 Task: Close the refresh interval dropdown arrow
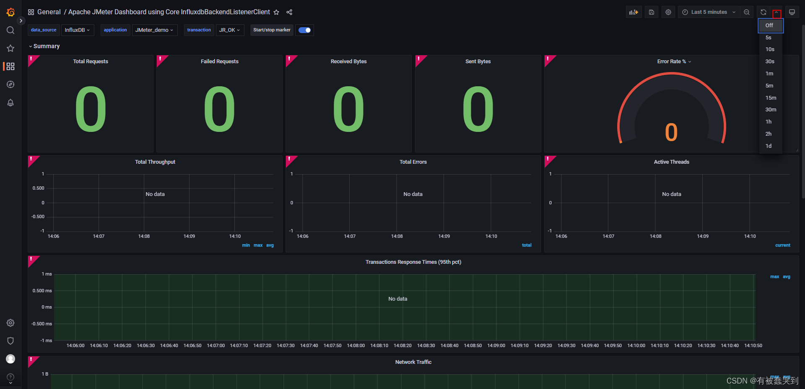(776, 13)
